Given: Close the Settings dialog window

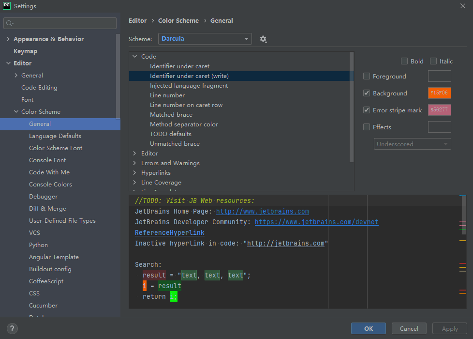Looking at the screenshot, I should pos(463,6).
